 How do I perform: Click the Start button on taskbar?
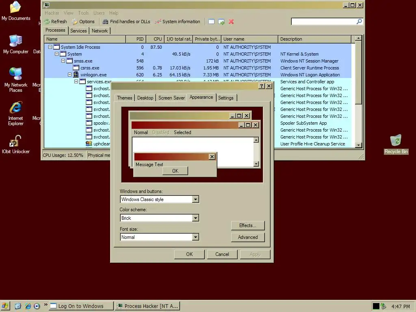tap(5, 306)
